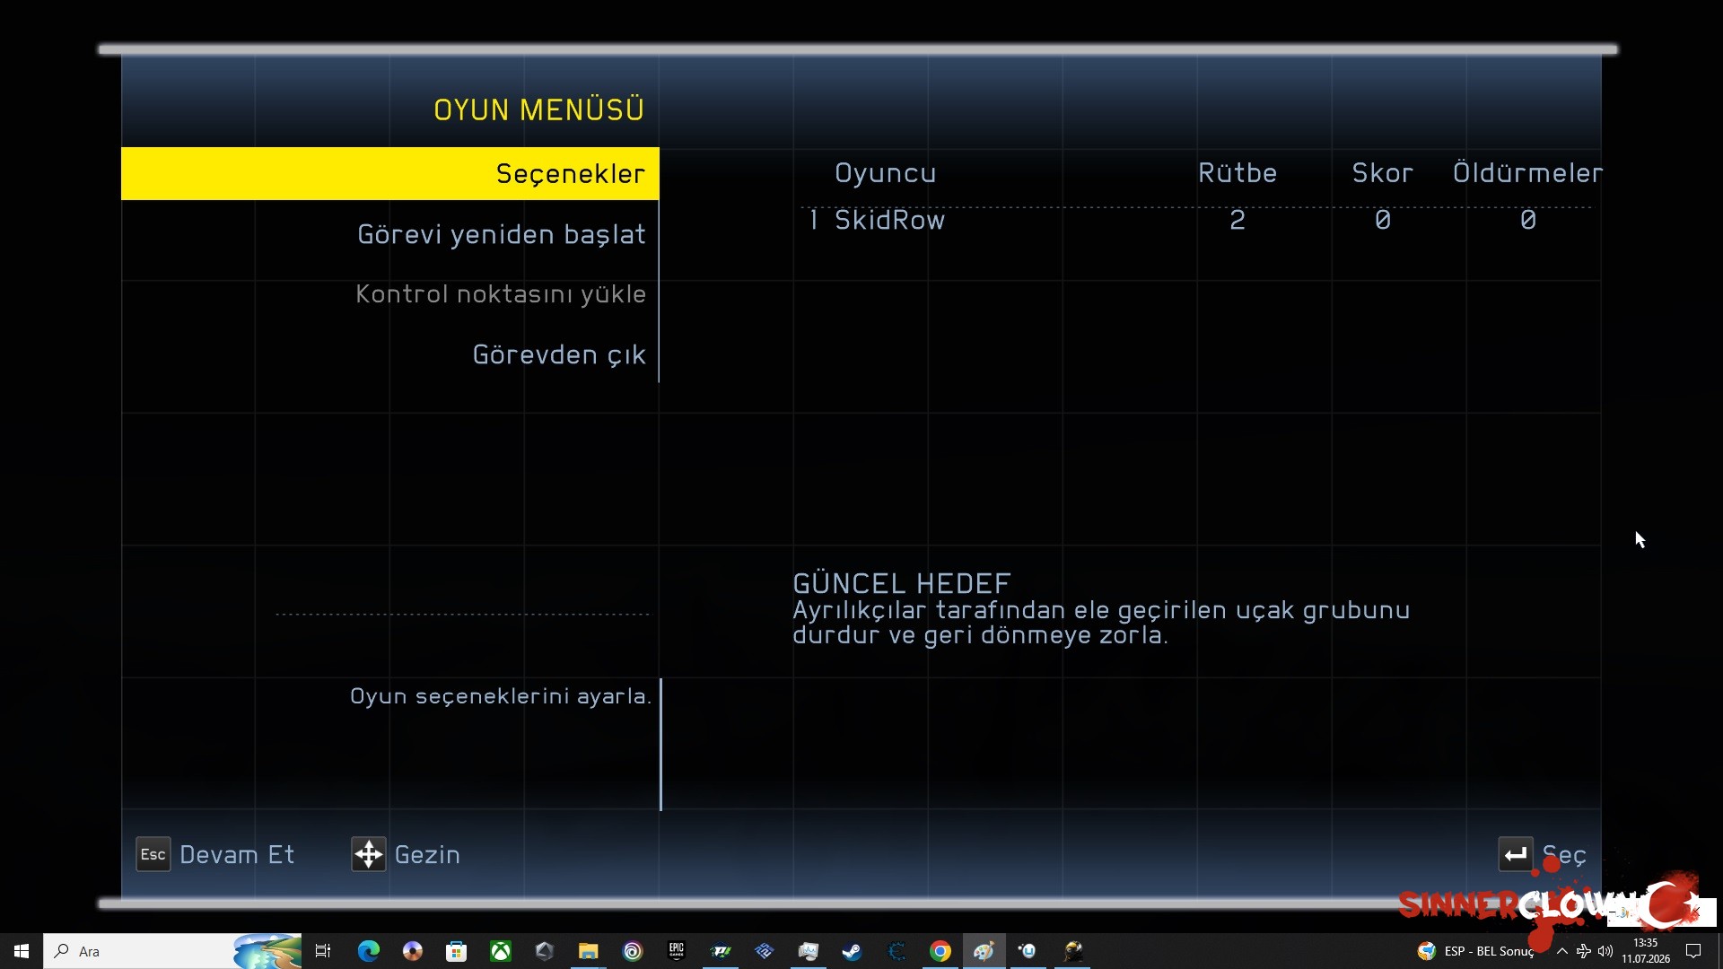1723x969 pixels.
Task: Open the disc media player taskbar icon
Action: (x=413, y=951)
